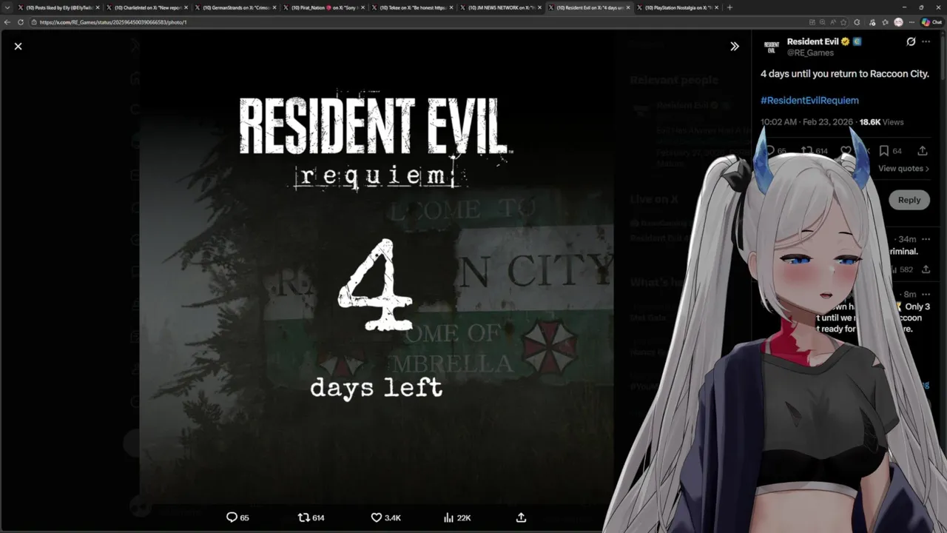
Task: Open the 10:02 AM · Feb 23, 2026 timestamp
Action: pos(806,121)
